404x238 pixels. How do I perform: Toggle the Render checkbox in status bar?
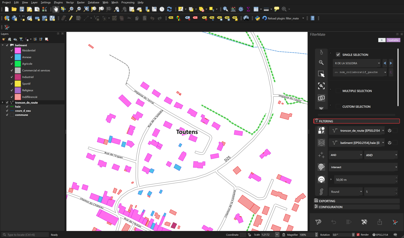pyautogui.click(x=358, y=235)
